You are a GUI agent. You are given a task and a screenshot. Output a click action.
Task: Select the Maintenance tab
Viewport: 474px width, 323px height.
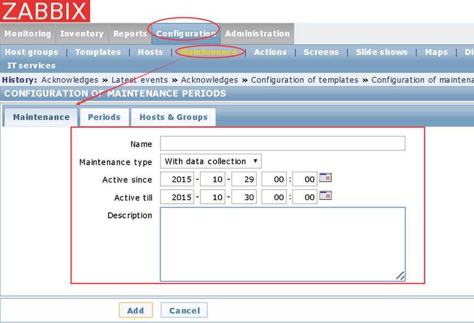pyautogui.click(x=41, y=117)
